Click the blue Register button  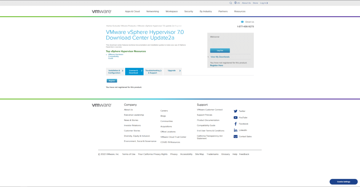(112, 81)
